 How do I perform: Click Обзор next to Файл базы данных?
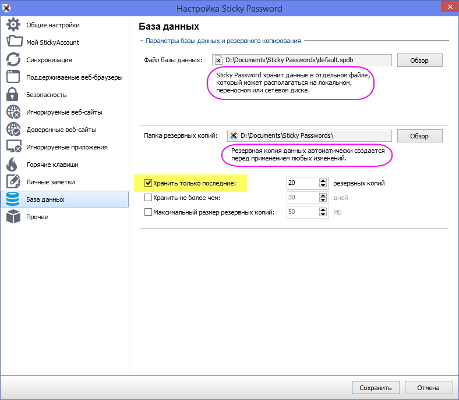pyautogui.click(x=419, y=60)
